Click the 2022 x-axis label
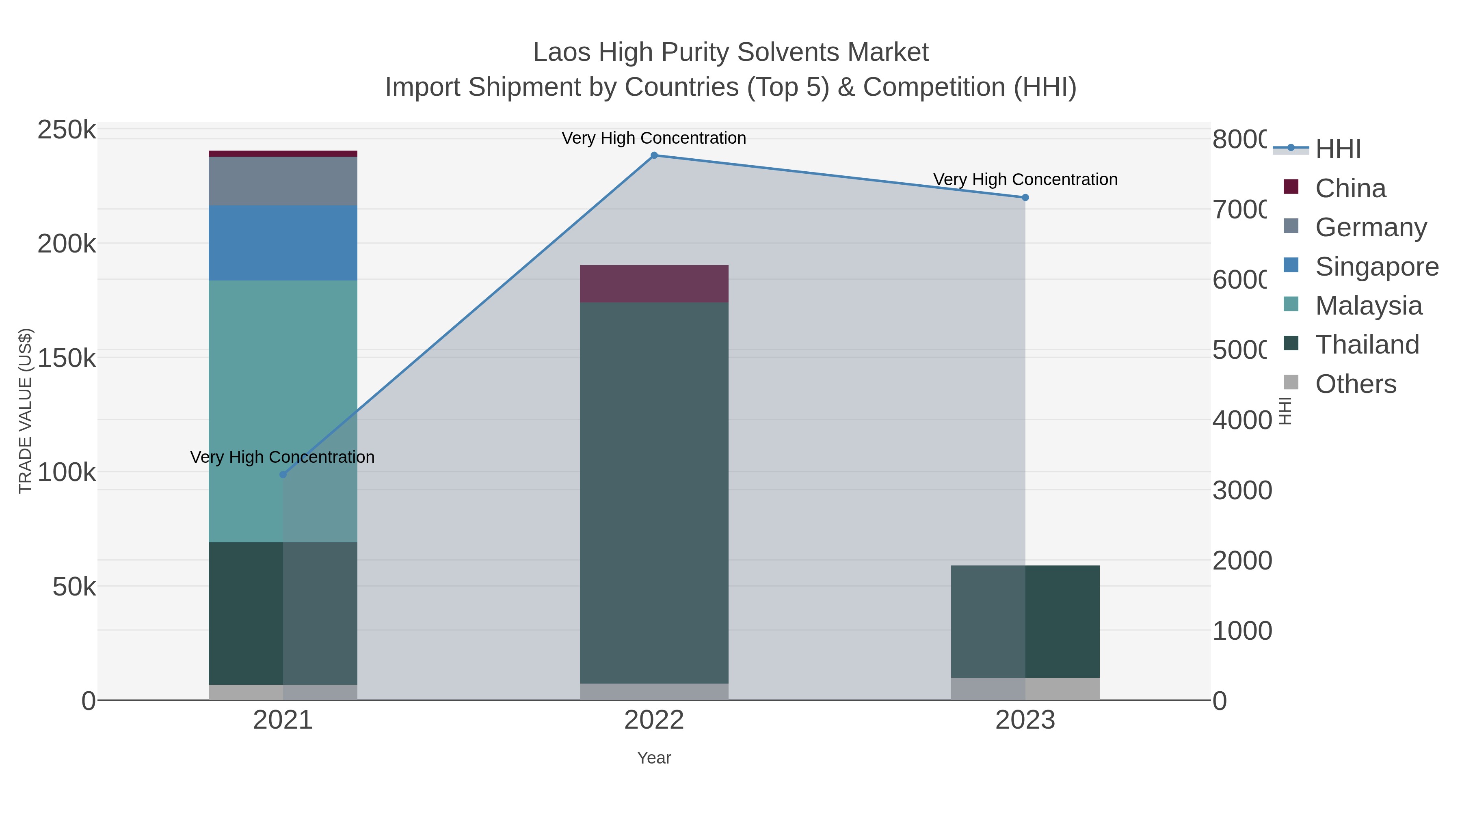The height and width of the screenshot is (822, 1462). [x=654, y=721]
